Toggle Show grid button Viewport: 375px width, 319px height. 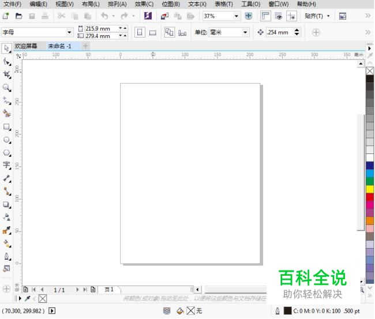[279, 16]
